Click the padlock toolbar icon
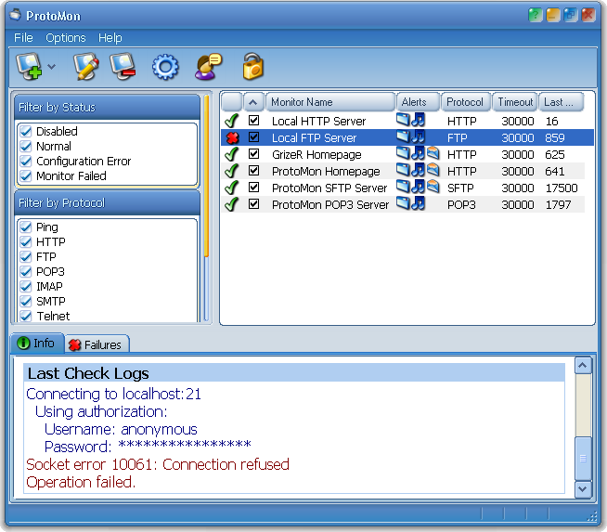The width and height of the screenshot is (607, 532). 252,67
